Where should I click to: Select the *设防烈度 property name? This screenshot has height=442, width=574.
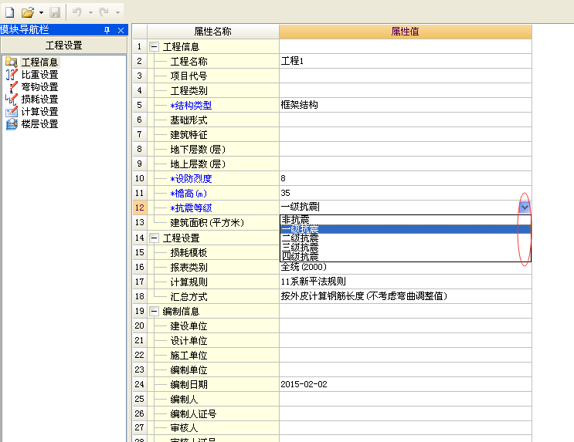point(191,178)
